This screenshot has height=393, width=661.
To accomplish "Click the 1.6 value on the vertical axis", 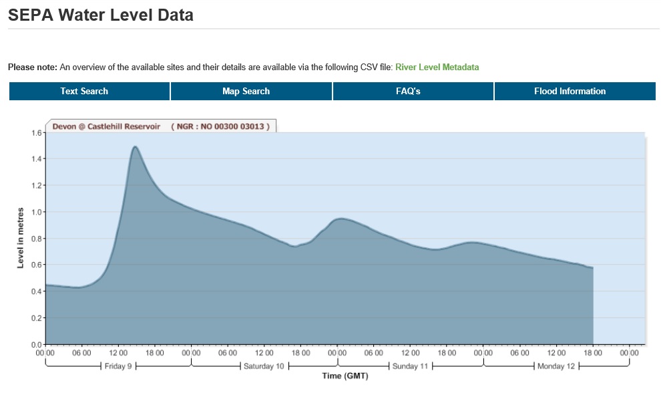I will (x=36, y=133).
